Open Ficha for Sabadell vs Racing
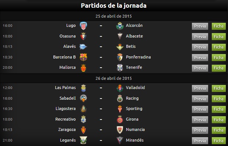The width and height of the screenshot is (228, 146). coord(218,99)
